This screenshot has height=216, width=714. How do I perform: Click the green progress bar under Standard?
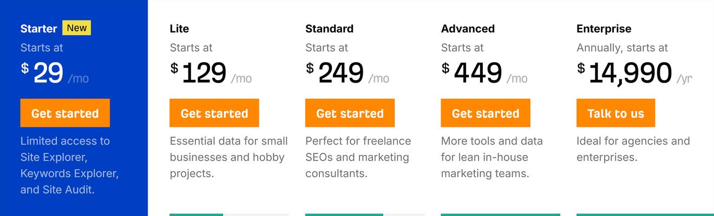coord(344,214)
